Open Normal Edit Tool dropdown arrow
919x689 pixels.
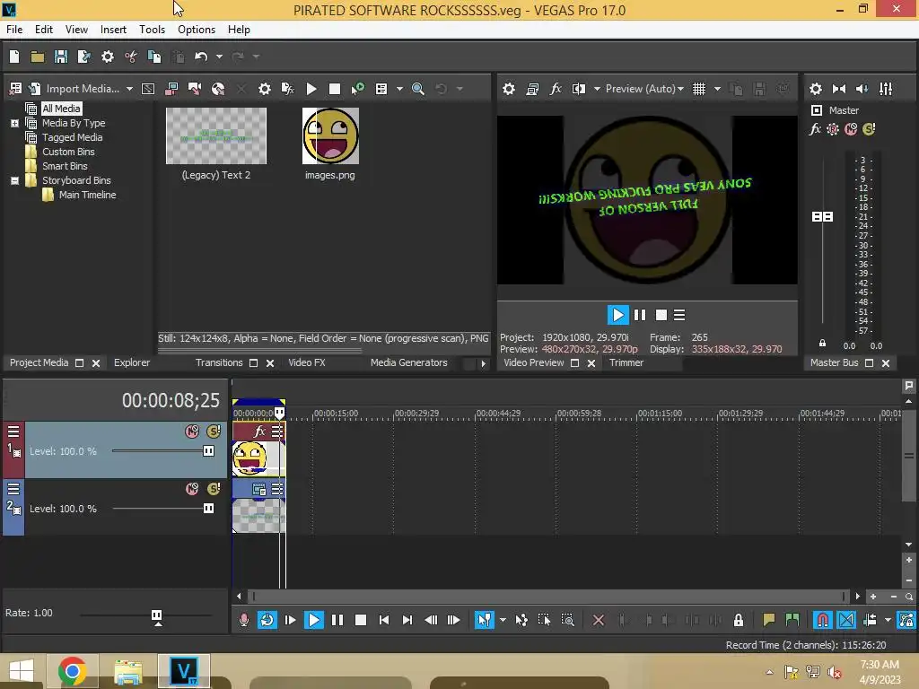click(503, 620)
